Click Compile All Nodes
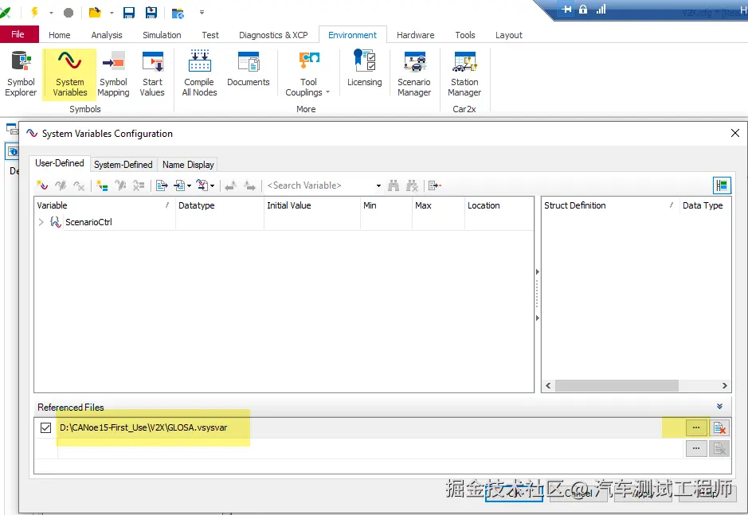 tap(199, 74)
